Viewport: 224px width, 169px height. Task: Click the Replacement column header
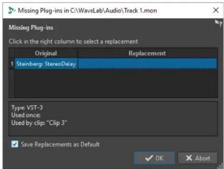(147, 54)
